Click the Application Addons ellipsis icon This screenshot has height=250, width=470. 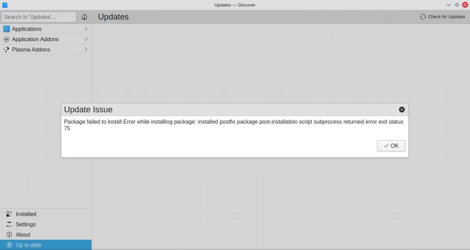click(x=6, y=39)
